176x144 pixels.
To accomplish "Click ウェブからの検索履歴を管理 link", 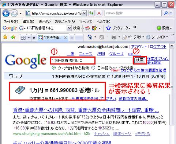I will pyautogui.click(x=143, y=70).
